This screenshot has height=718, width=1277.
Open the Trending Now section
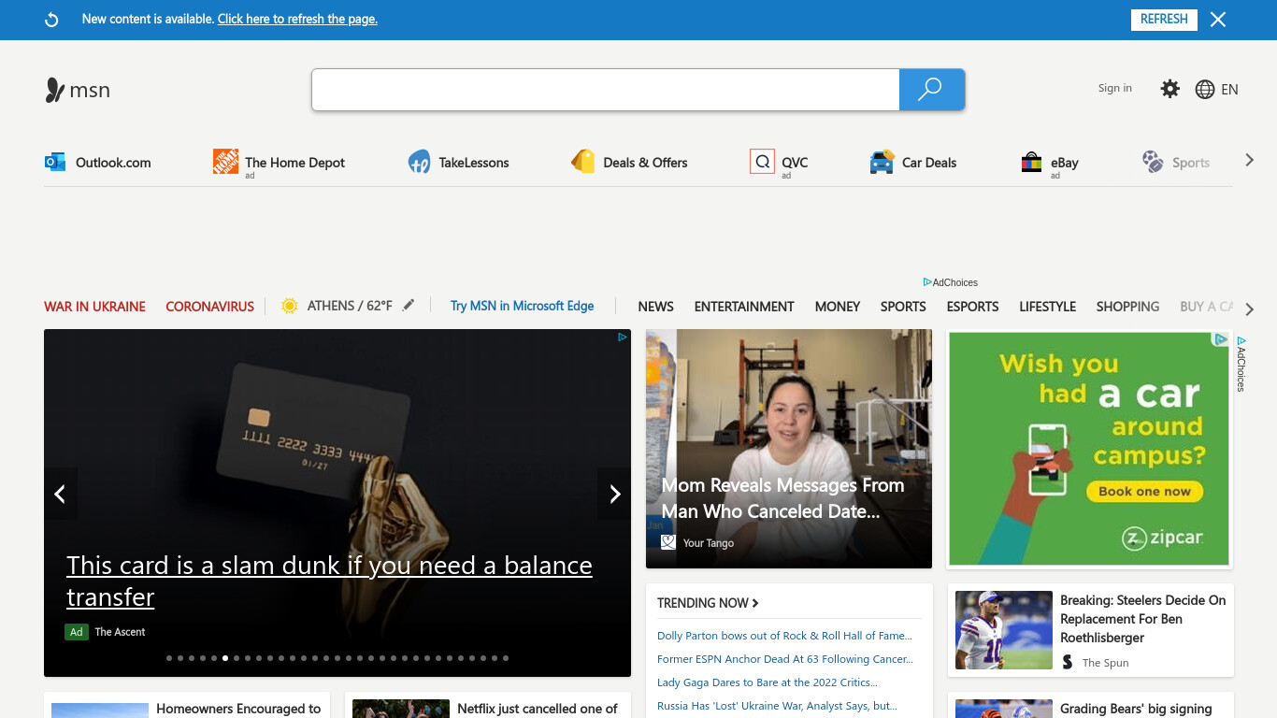pos(708,603)
